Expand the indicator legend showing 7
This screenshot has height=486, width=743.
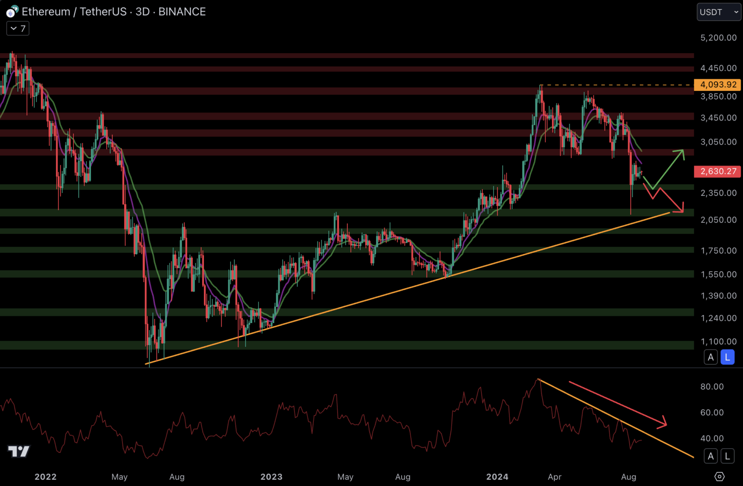[x=18, y=29]
